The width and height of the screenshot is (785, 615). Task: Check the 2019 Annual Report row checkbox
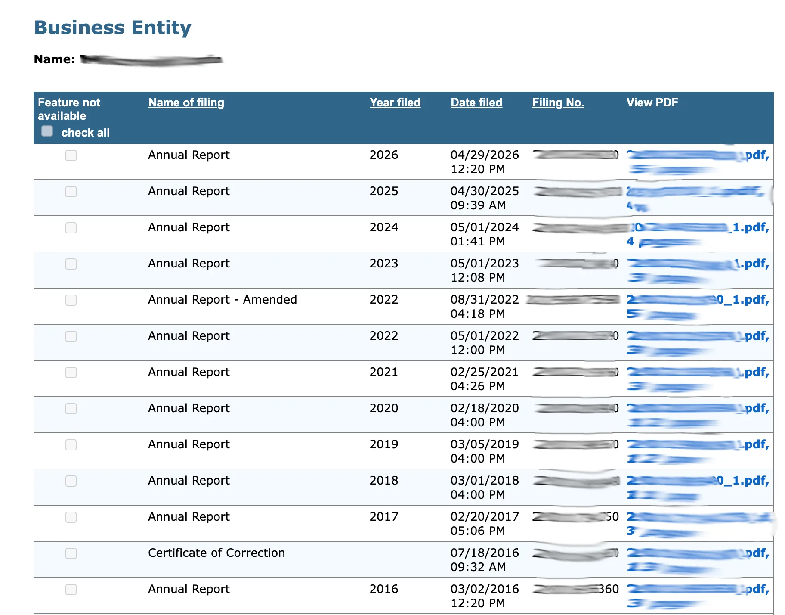click(71, 445)
